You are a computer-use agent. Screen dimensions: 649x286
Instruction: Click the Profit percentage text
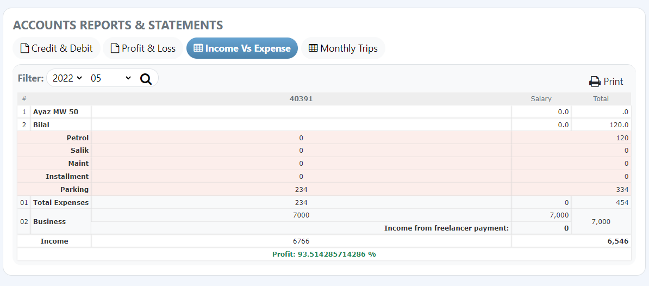(324, 254)
